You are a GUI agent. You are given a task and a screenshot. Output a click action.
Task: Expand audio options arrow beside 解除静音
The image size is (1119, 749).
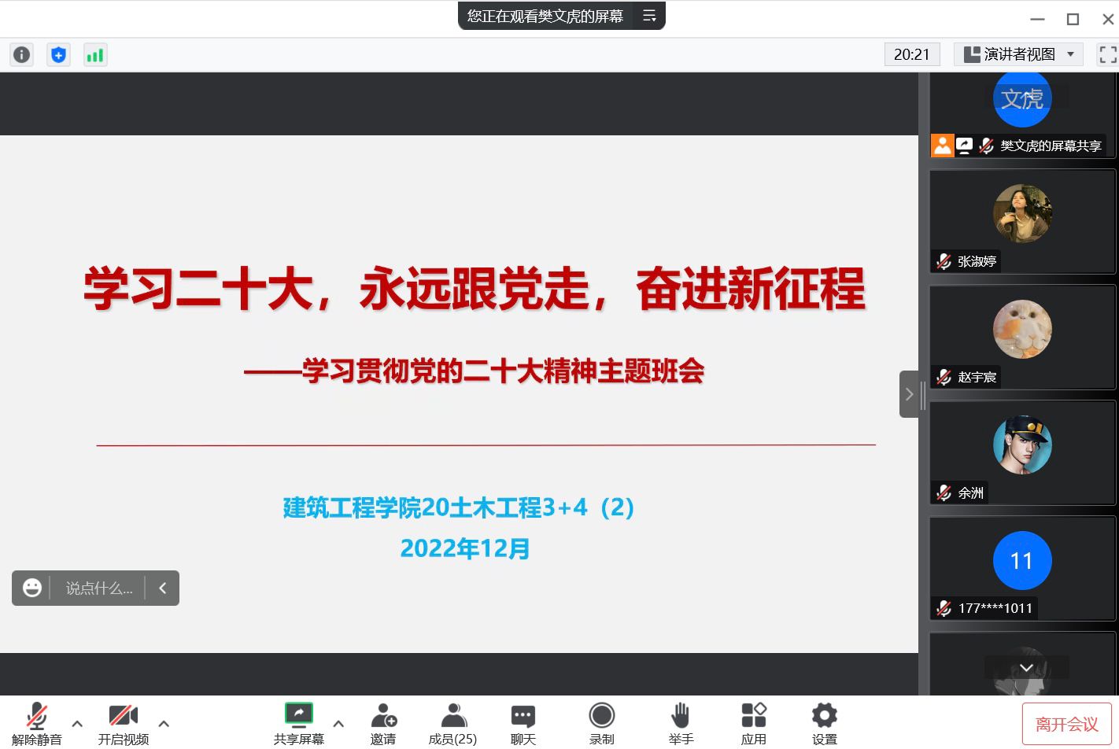pos(77,723)
